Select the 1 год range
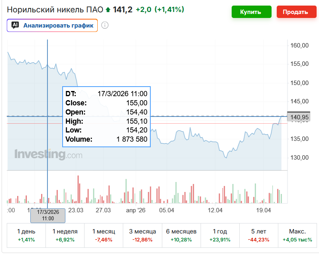319x259 pixels. pos(220,235)
